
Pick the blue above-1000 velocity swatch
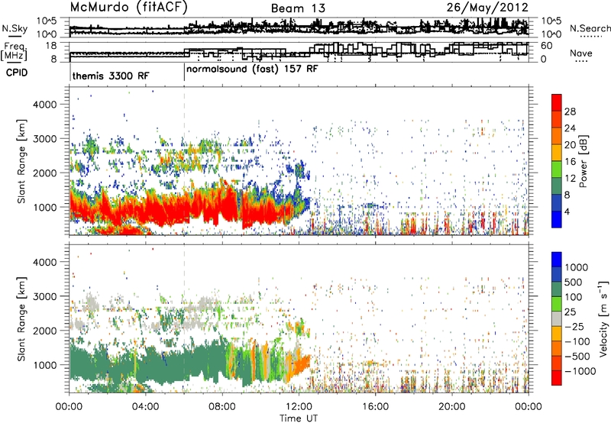tap(557, 260)
